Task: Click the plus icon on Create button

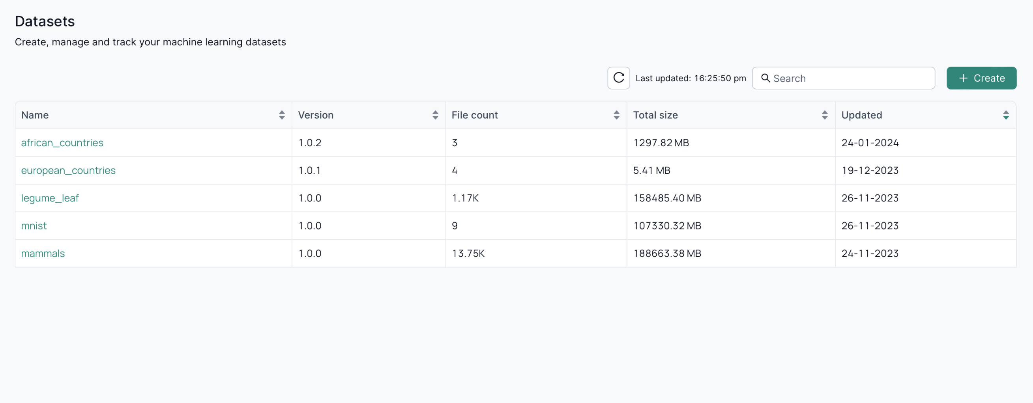Action: [x=963, y=78]
